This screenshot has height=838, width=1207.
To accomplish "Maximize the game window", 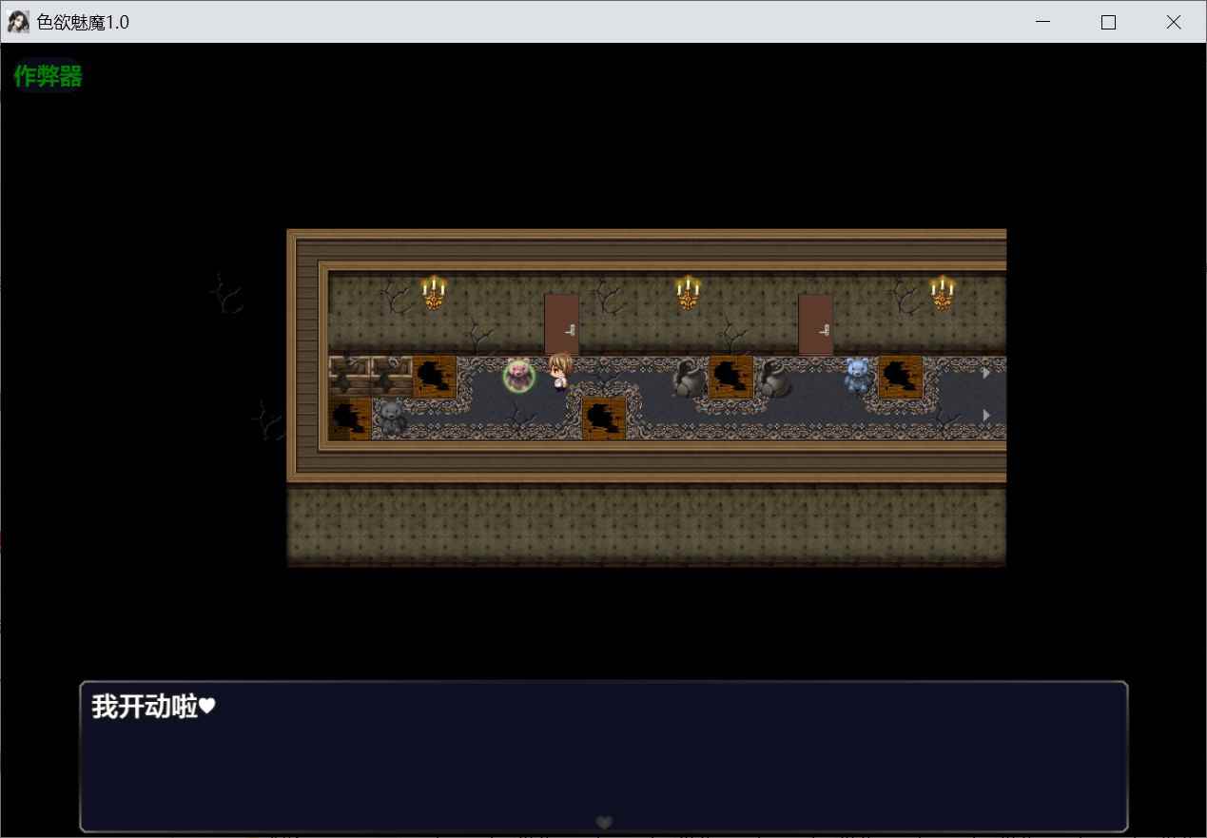I will click(x=1108, y=23).
